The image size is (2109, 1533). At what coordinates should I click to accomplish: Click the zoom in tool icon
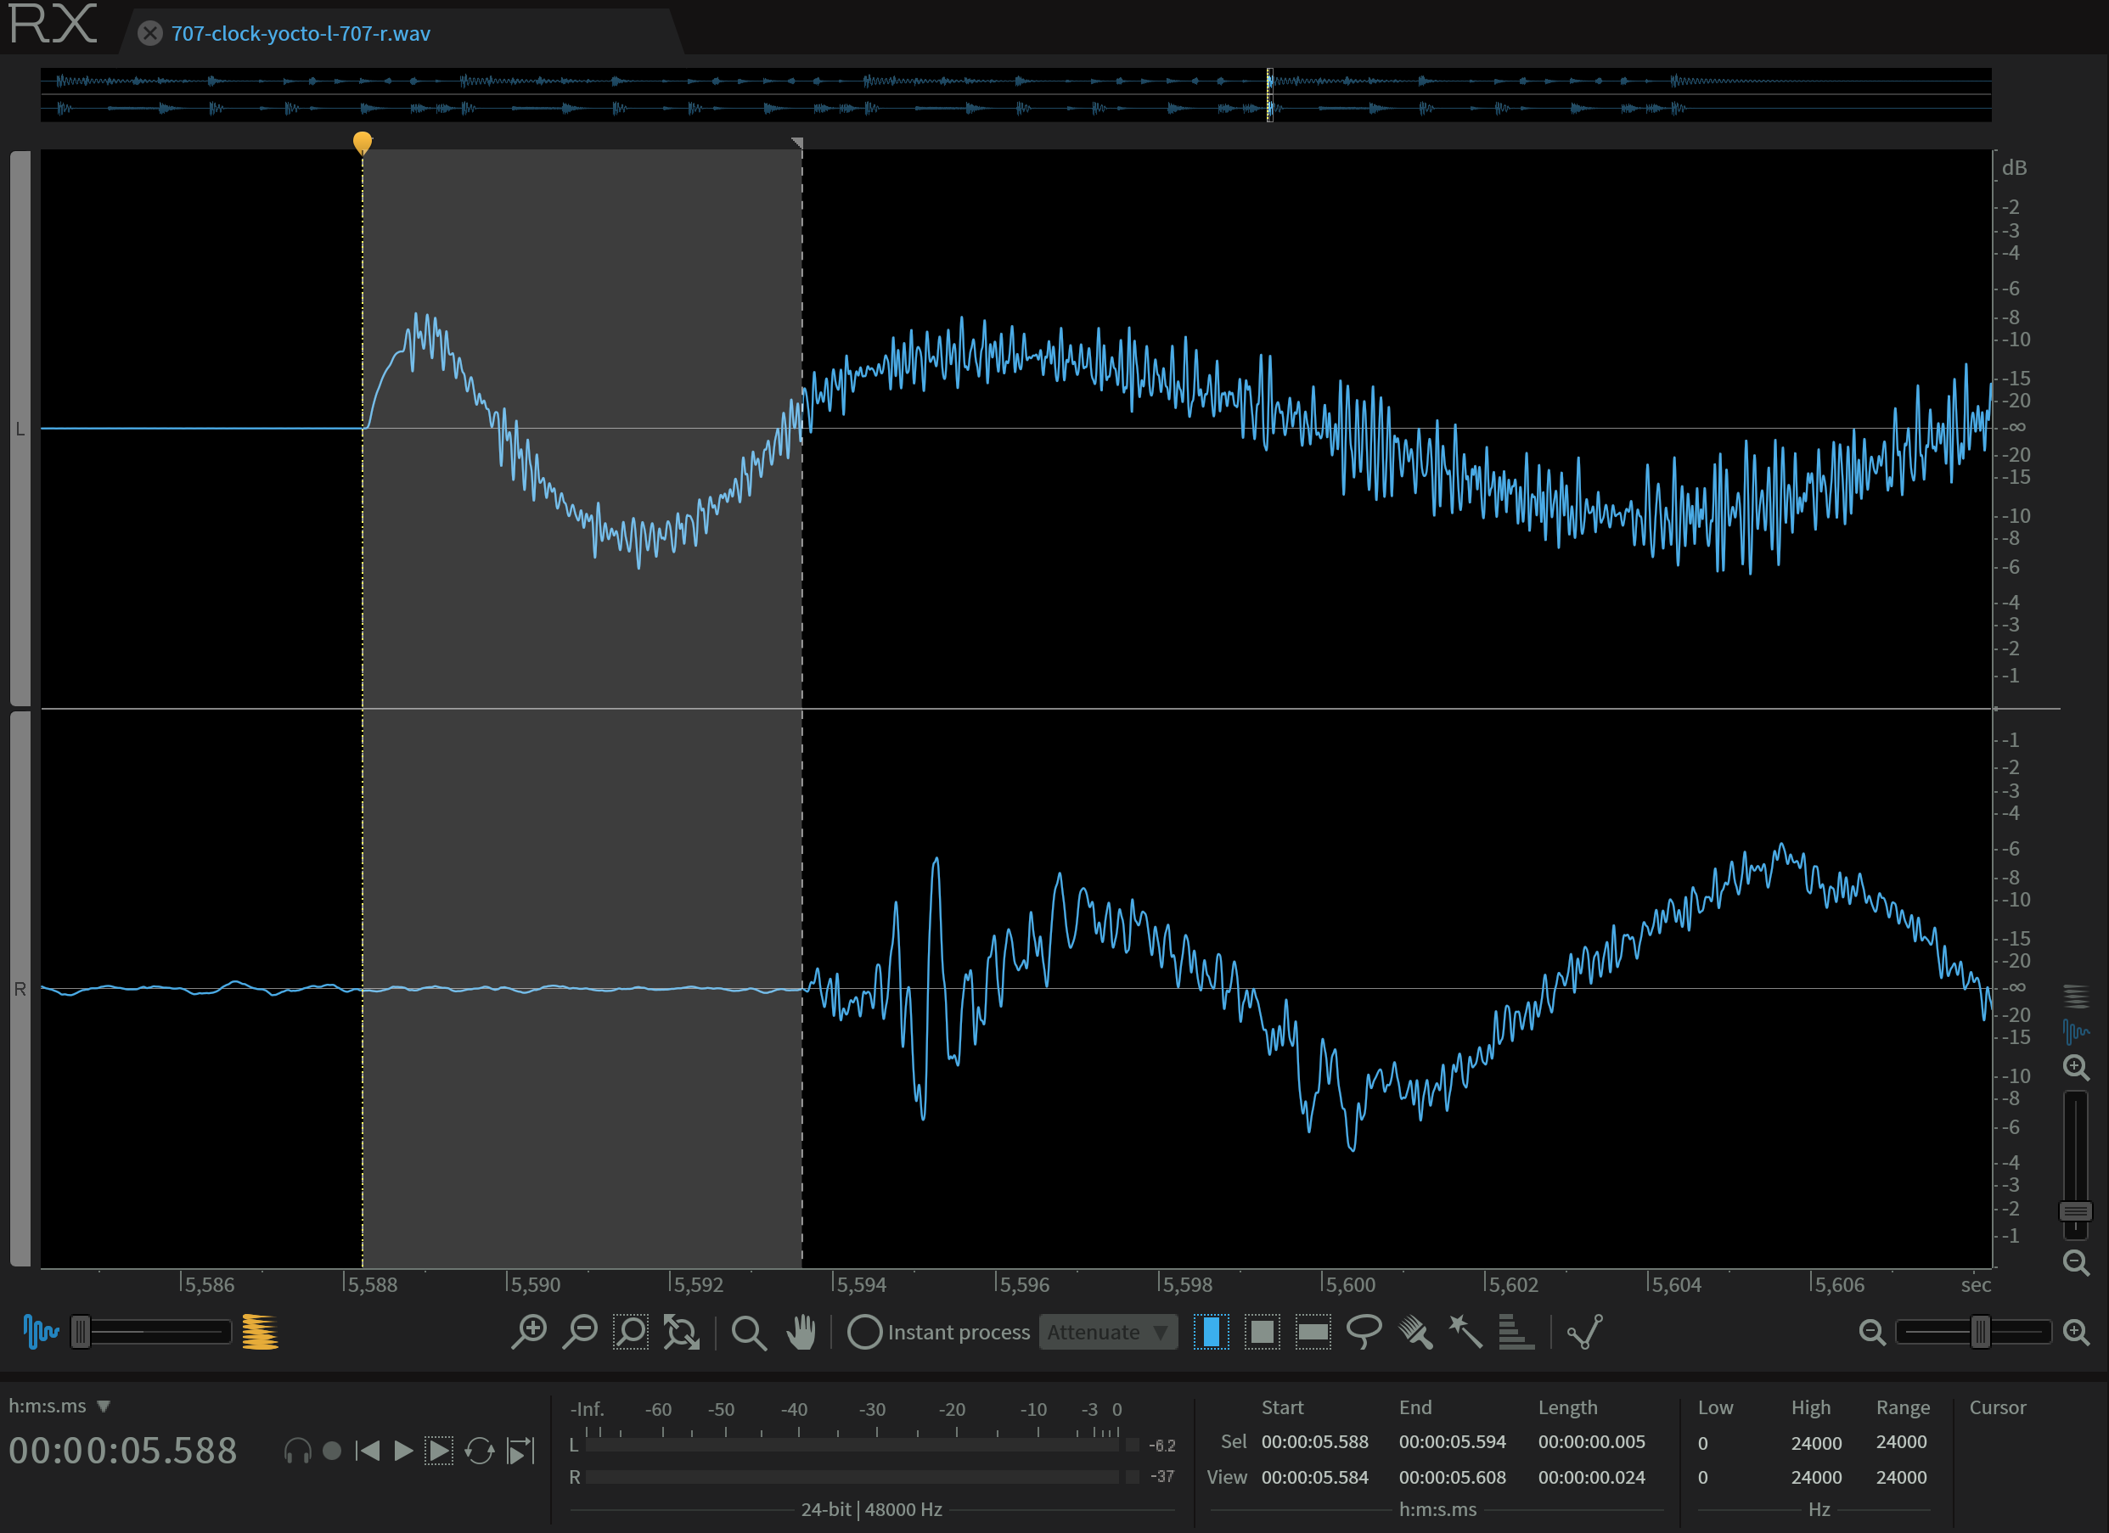click(x=529, y=1332)
